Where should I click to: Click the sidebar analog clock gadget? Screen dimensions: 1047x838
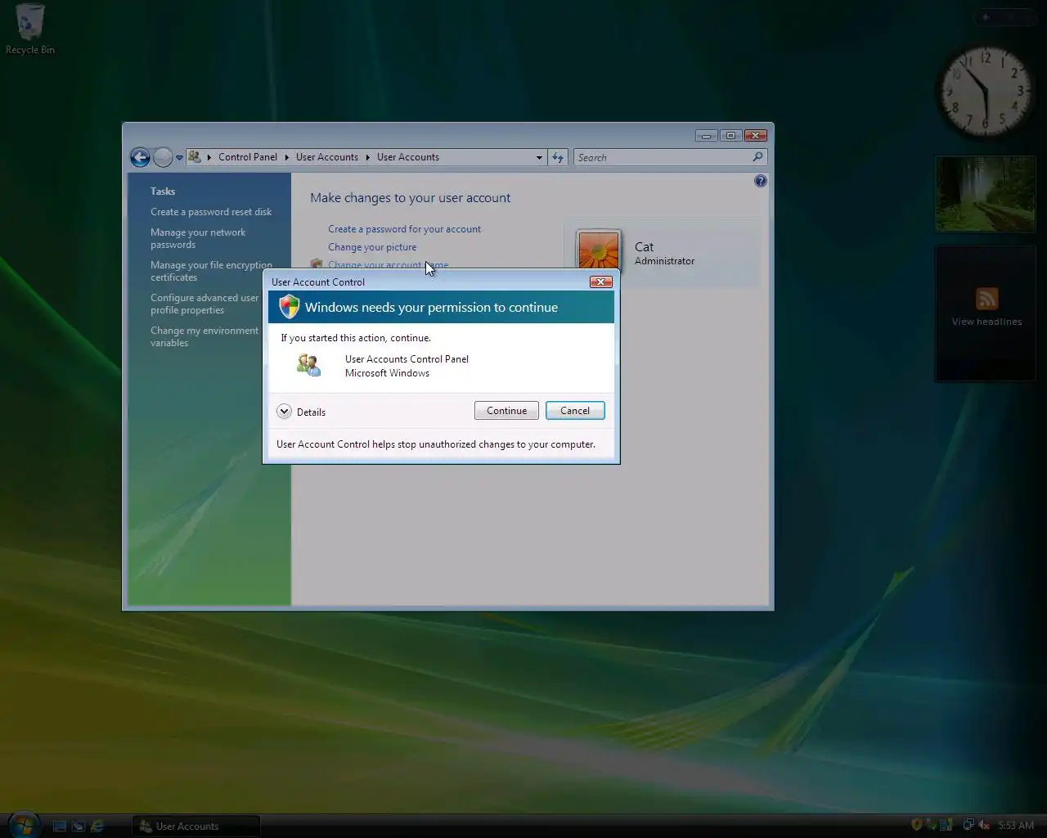click(986, 92)
